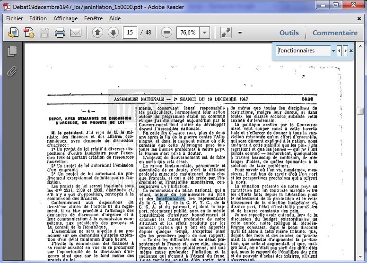This screenshot has height=263, width=367.
Task: Open the Affichage menu
Action: [x=66, y=18]
